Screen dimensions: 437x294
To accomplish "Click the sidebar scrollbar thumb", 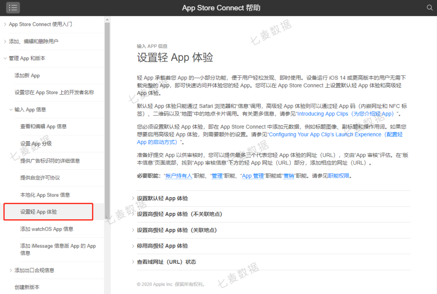I will (107, 121).
